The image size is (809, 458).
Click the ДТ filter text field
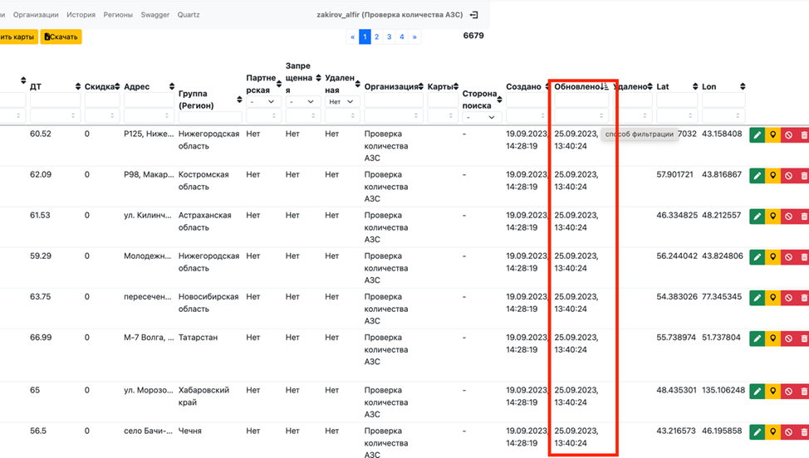pyautogui.click(x=55, y=100)
